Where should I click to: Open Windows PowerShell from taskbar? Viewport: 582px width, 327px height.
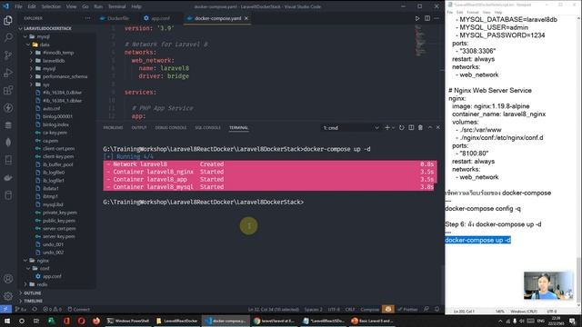(128, 321)
